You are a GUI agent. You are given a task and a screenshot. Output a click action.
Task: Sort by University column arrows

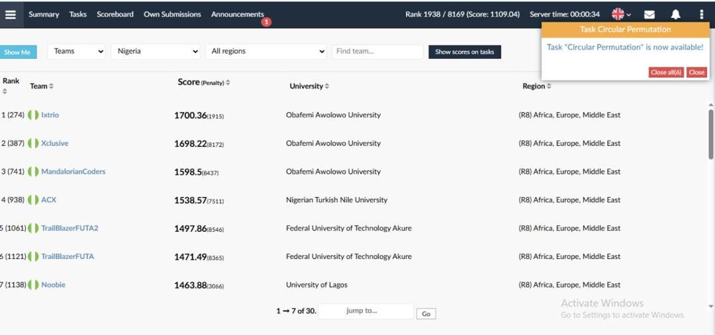[x=326, y=86]
